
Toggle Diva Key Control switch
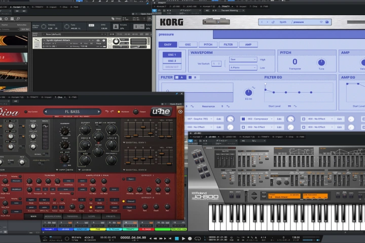(26, 112)
